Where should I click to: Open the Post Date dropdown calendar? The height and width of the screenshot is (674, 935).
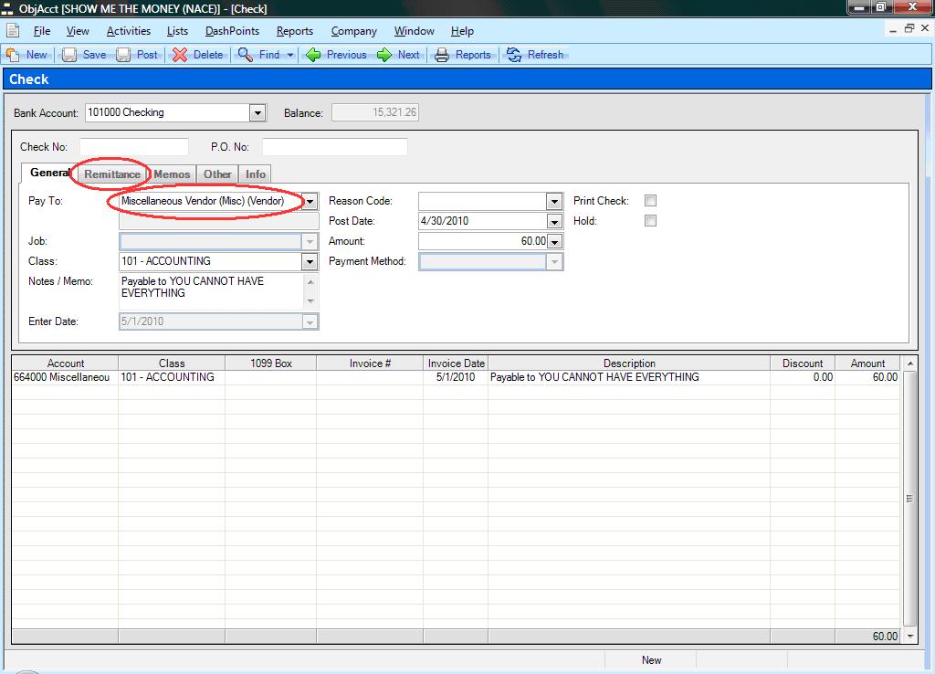pos(554,221)
